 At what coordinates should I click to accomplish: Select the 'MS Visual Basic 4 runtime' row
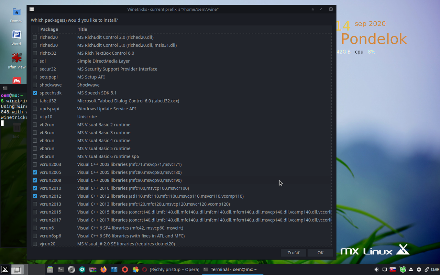[181, 140]
